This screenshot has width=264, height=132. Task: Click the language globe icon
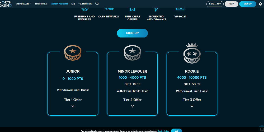tap(261, 4)
